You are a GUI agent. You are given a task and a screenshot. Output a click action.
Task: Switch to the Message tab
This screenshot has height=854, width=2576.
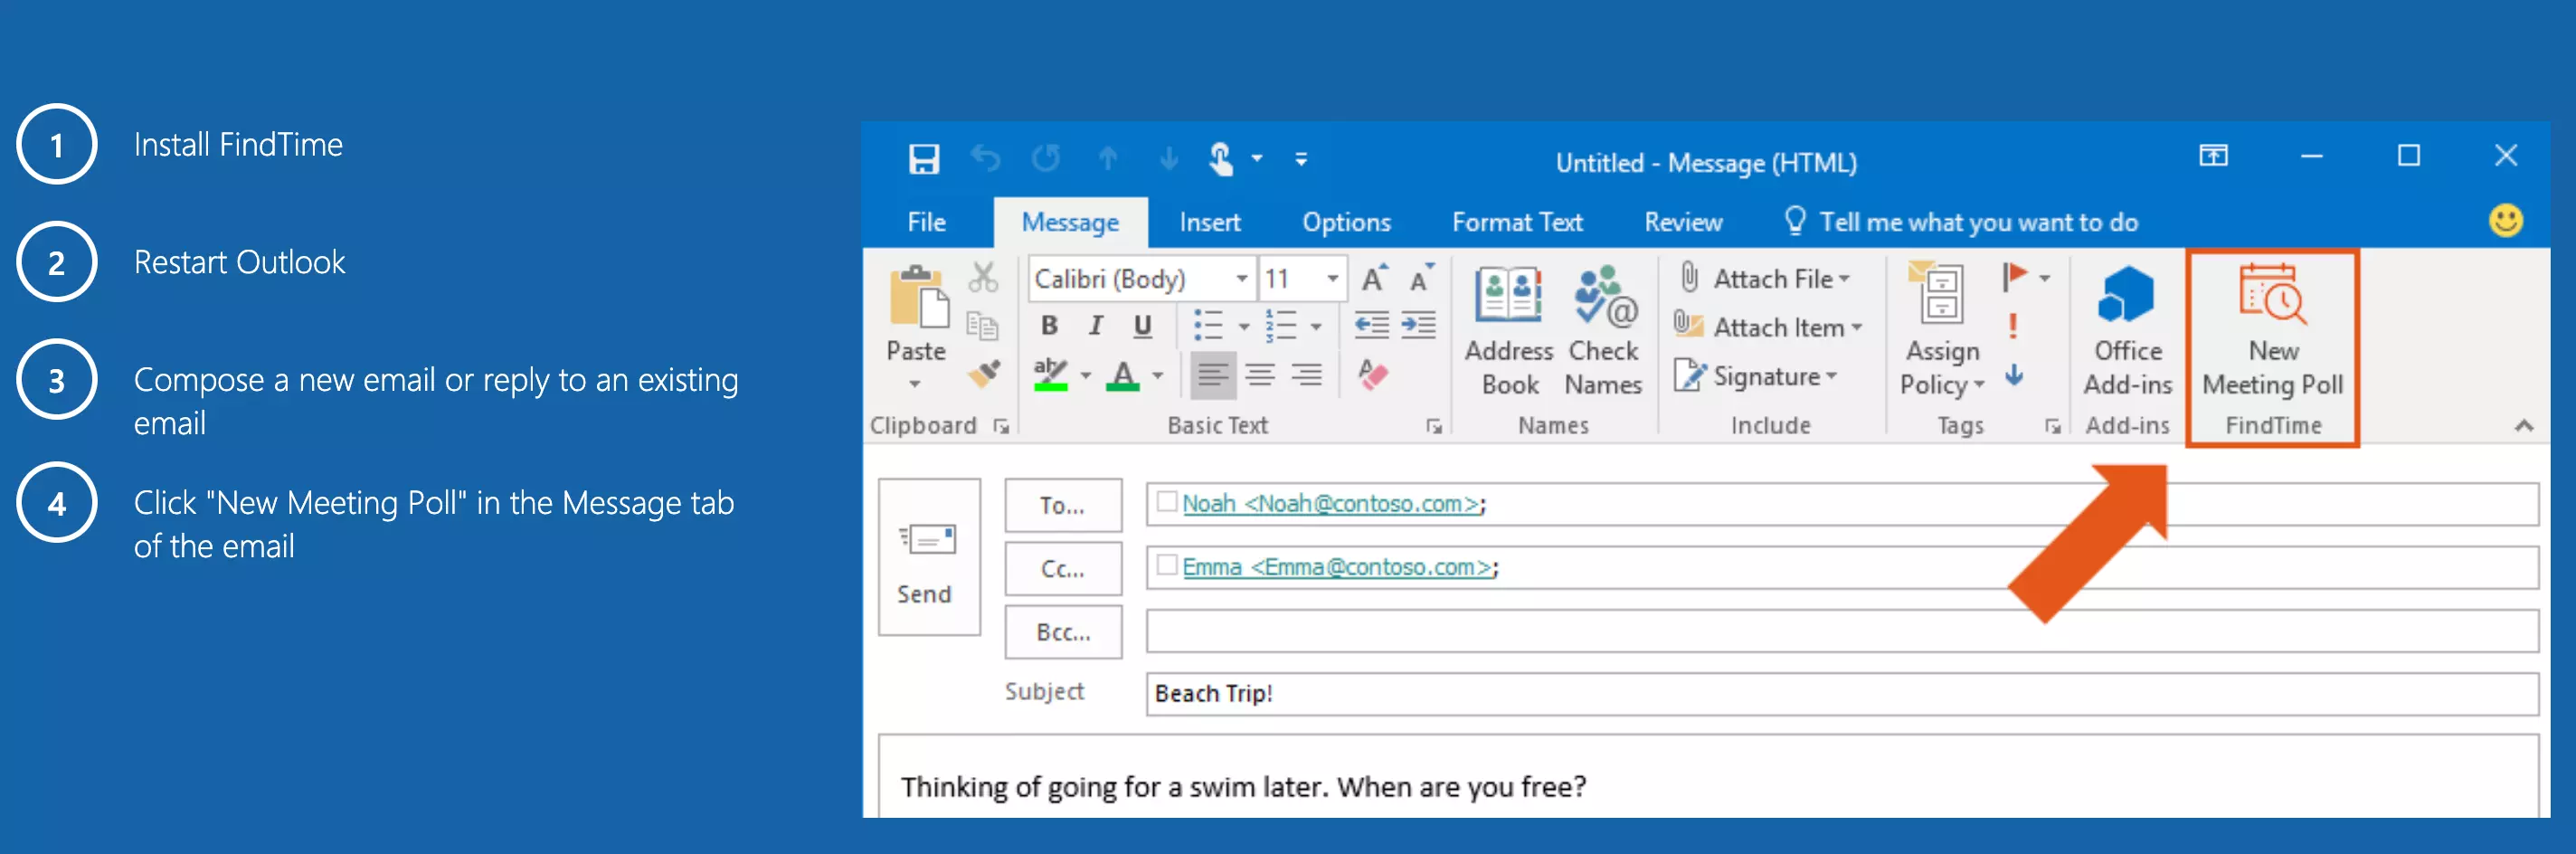(x=1070, y=222)
